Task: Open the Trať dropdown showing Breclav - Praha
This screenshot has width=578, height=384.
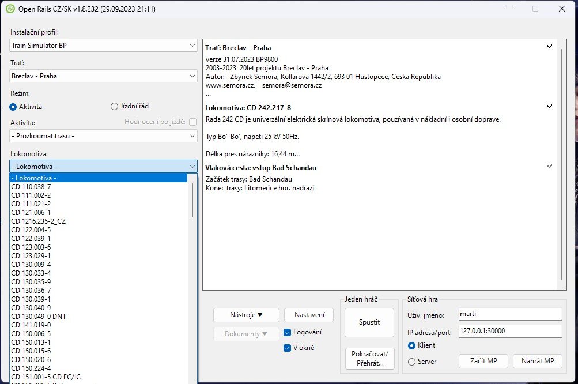Action: tap(103, 76)
